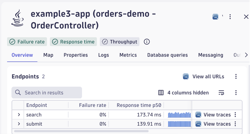Sort by Response time p50 header
250x134 pixels.
coord(139,105)
